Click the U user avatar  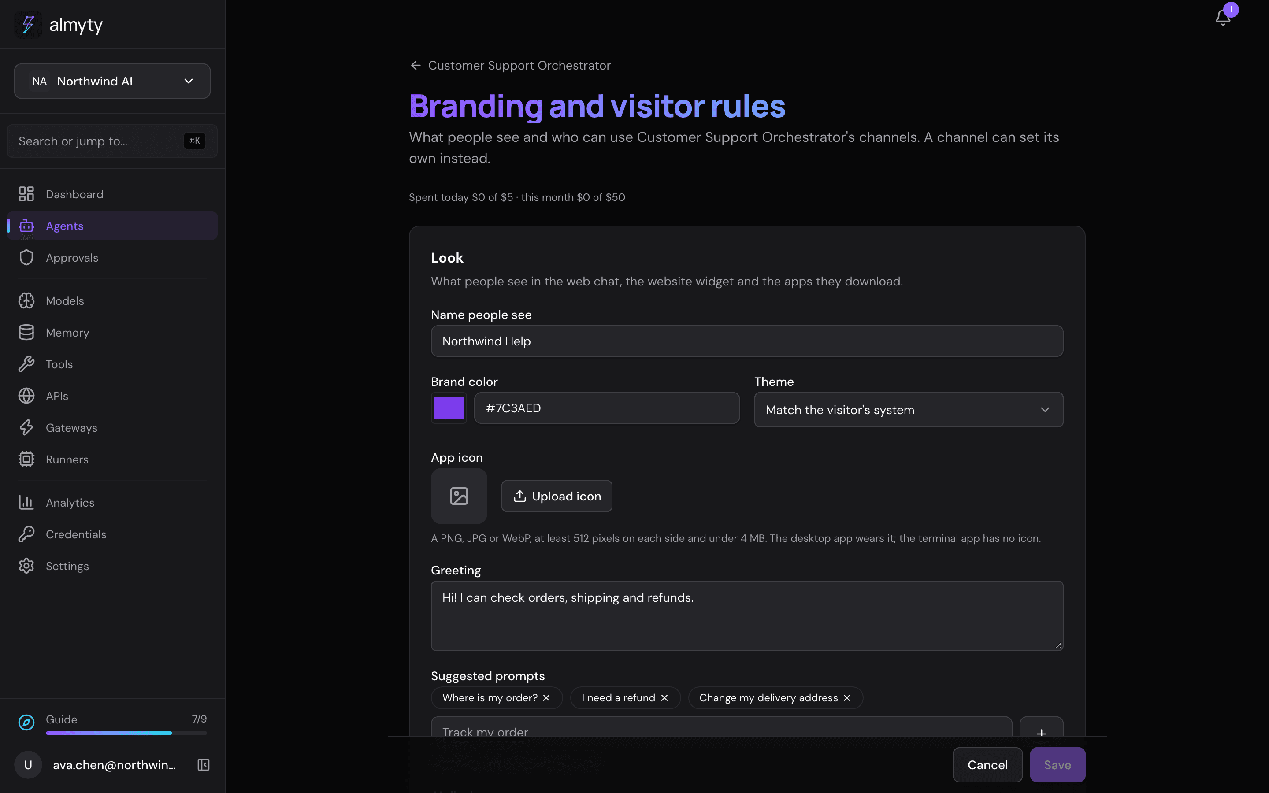coord(28,765)
